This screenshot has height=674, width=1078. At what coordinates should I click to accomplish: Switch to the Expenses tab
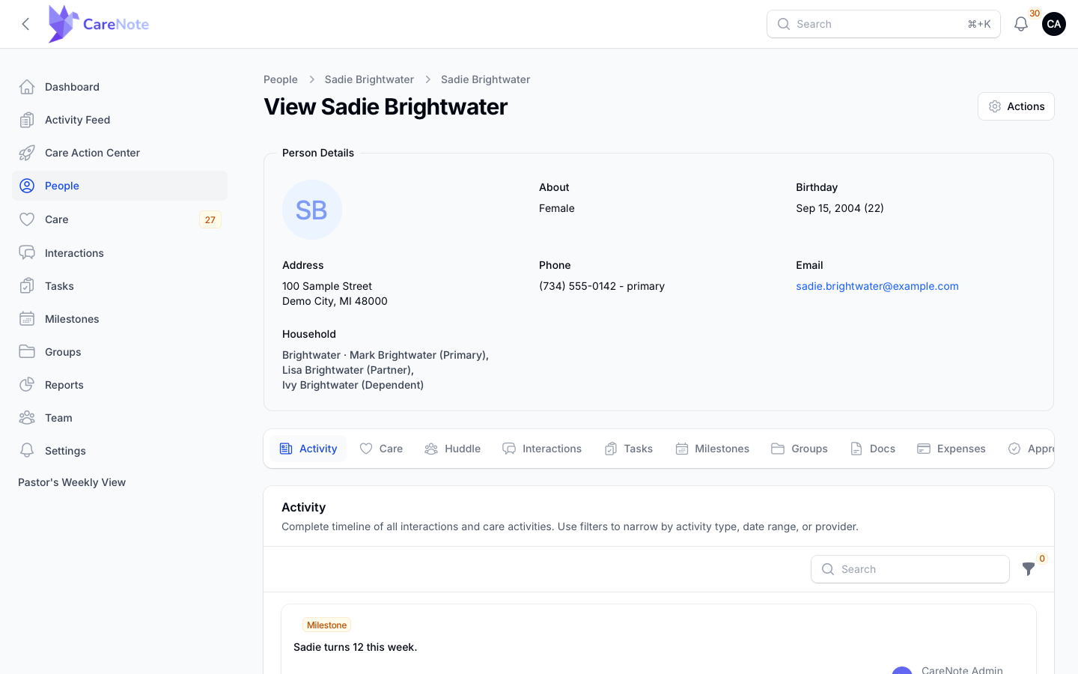[951, 449]
